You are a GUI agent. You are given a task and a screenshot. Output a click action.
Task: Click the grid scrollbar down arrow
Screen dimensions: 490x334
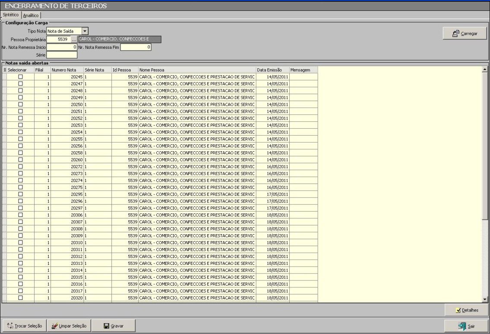tap(484, 299)
